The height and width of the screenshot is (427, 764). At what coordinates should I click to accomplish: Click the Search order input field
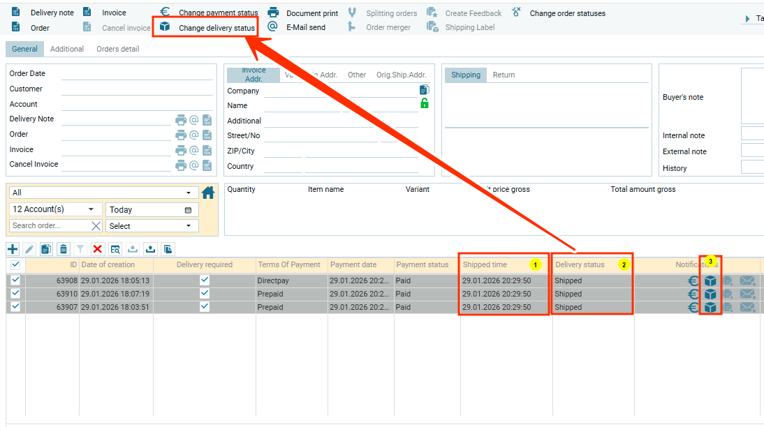pyautogui.click(x=49, y=226)
